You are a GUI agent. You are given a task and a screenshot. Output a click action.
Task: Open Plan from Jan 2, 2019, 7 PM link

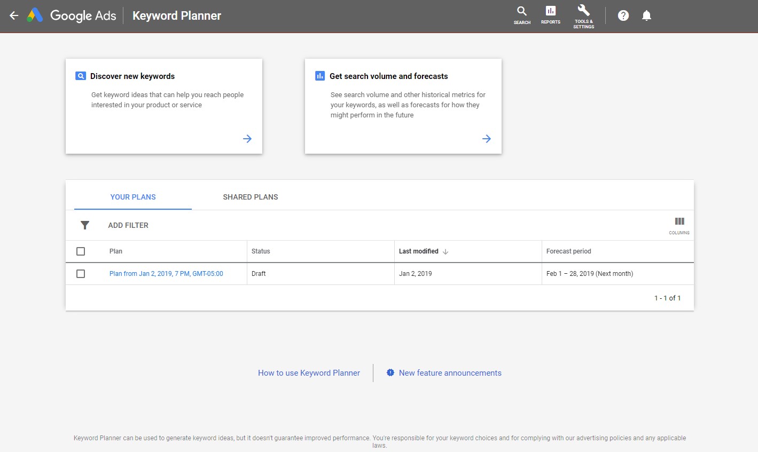(x=166, y=274)
